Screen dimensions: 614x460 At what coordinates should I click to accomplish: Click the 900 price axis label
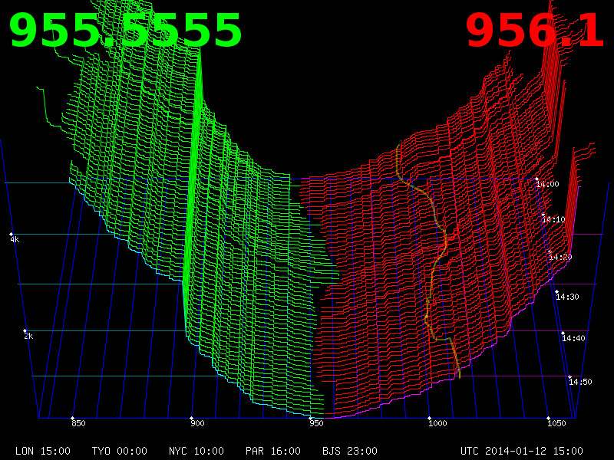197,423
